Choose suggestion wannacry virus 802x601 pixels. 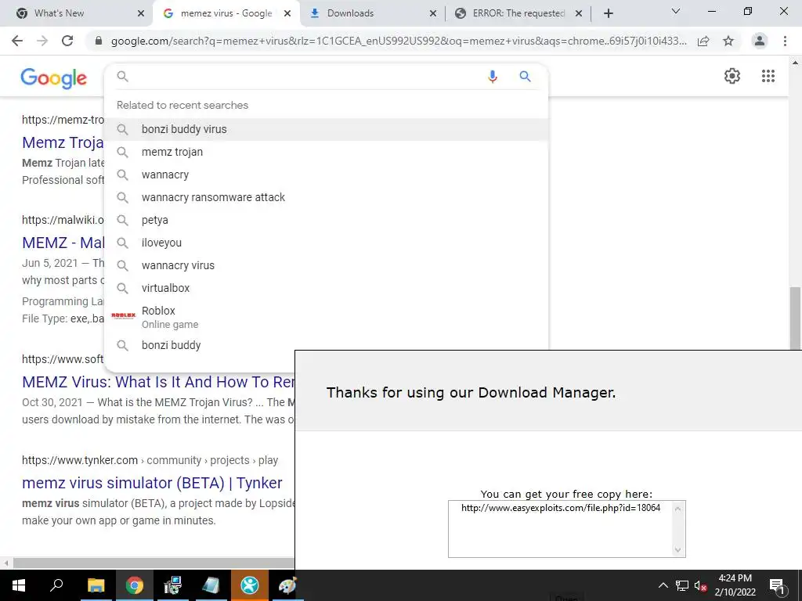327,265
